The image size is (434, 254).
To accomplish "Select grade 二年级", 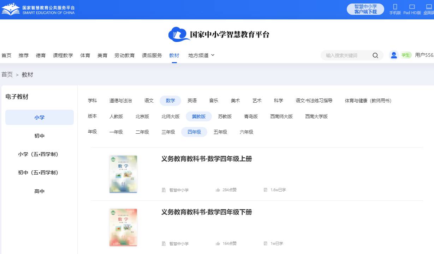I will pyautogui.click(x=142, y=132).
